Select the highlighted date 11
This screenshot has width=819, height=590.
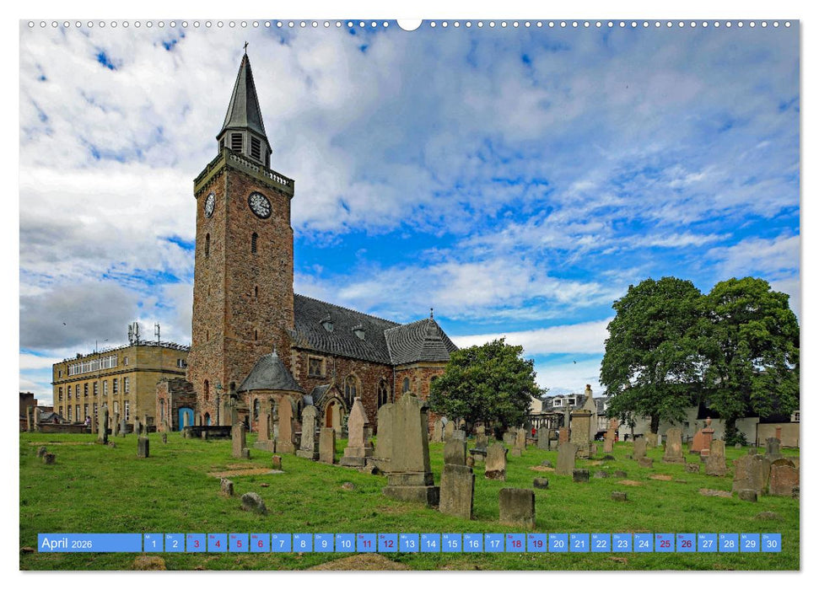coord(365,543)
